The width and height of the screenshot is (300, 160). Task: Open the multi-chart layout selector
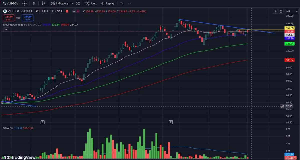[78, 3]
